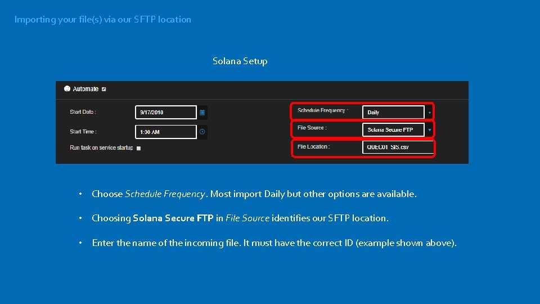
Task: Click the File Source label
Action: coord(312,128)
